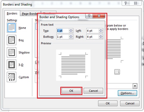Toggle the border grid icon under the preview diagram
This screenshot has height=112, width=144.
117,72
